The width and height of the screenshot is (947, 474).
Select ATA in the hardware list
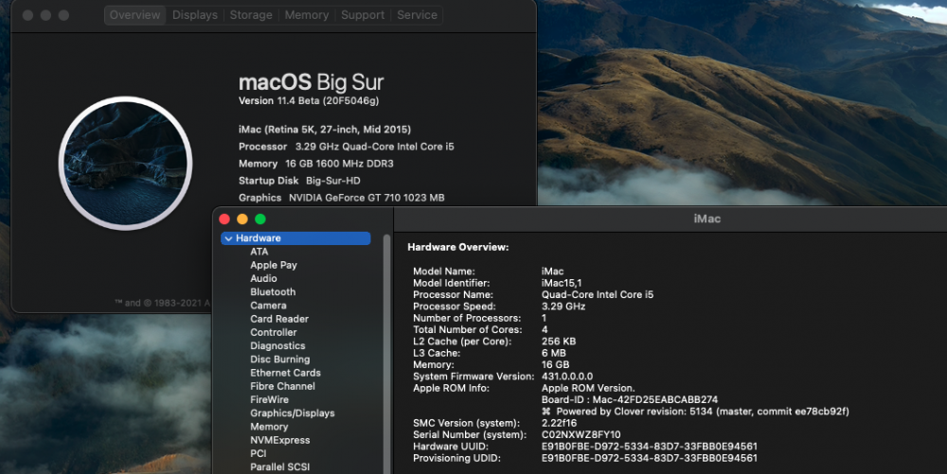(x=259, y=252)
